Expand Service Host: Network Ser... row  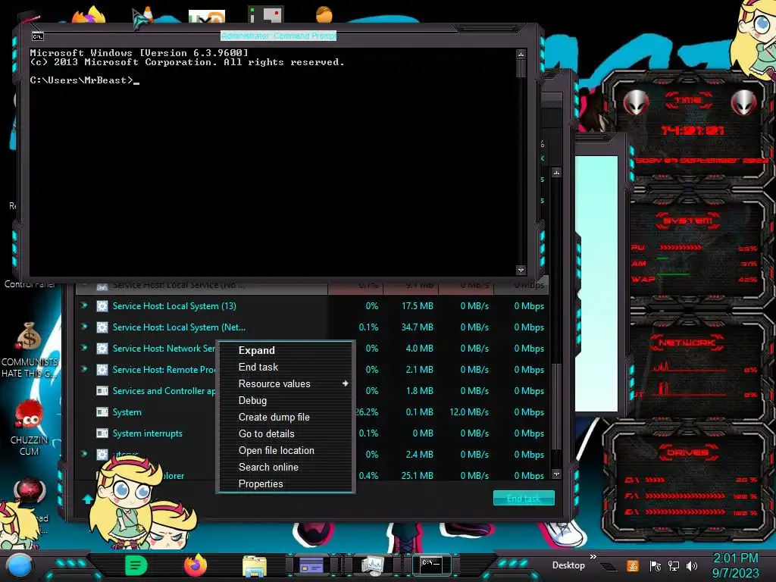[84, 348]
